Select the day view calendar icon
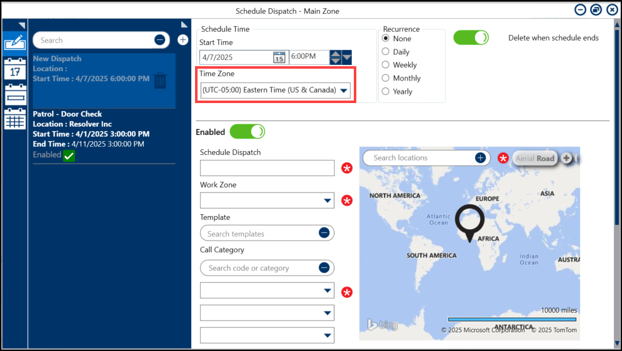Image resolution: width=622 pixels, height=351 pixels. point(15,69)
